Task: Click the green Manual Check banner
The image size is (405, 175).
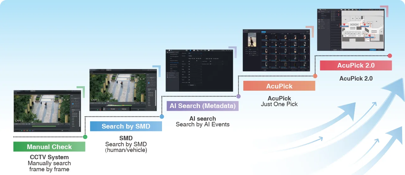Action: tap(49, 147)
